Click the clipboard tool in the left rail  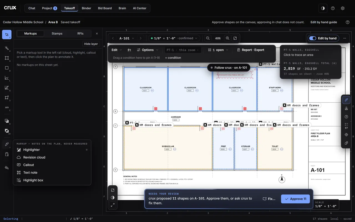[7, 154]
